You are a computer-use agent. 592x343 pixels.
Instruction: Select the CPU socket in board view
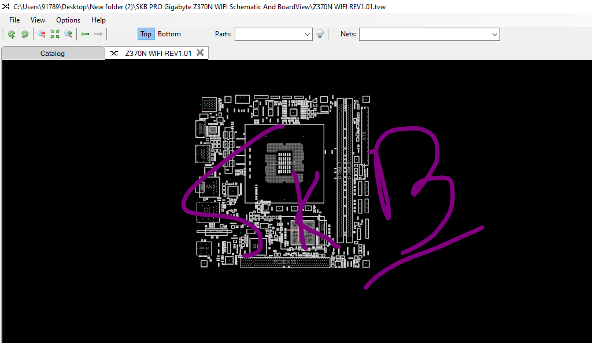click(284, 163)
